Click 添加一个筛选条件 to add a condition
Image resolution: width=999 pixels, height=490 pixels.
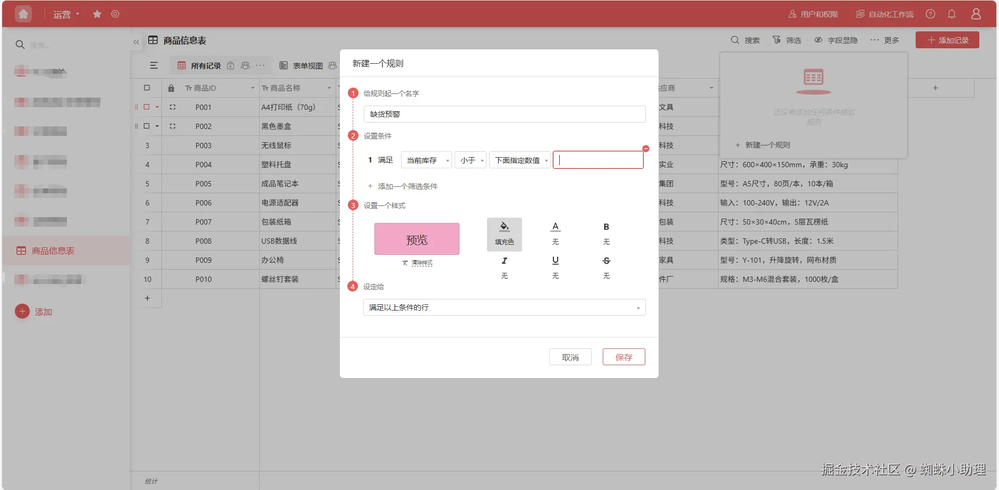407,186
